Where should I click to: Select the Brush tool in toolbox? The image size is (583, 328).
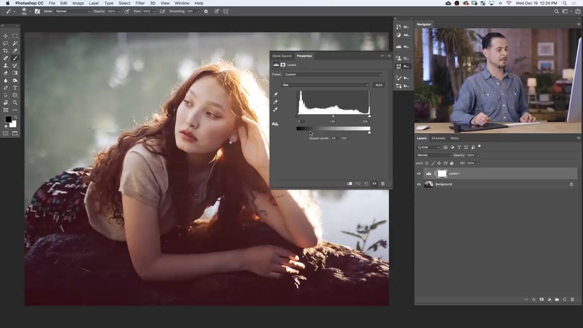point(15,58)
